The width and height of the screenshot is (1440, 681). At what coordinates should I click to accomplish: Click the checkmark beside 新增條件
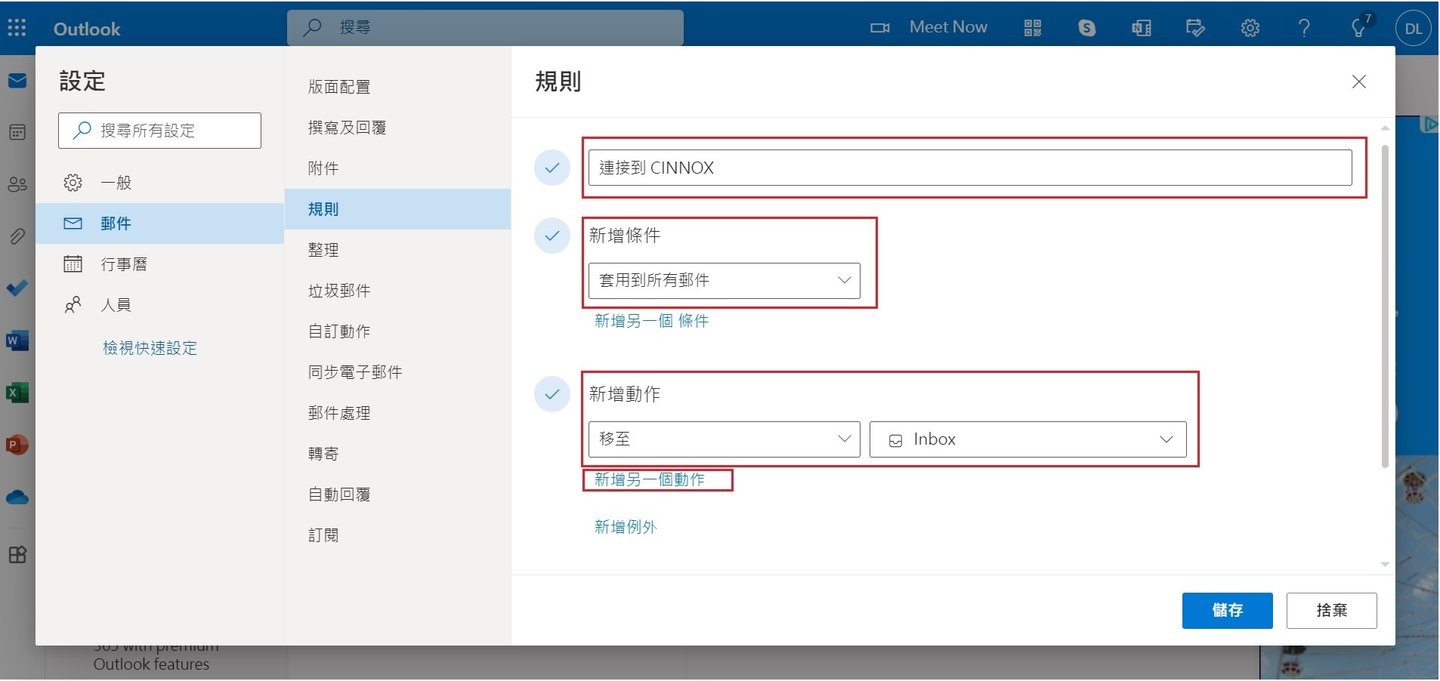(x=552, y=236)
